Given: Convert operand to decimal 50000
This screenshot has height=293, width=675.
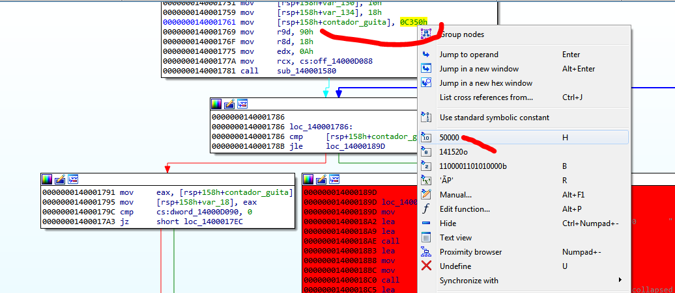Looking at the screenshot, I should 450,138.
